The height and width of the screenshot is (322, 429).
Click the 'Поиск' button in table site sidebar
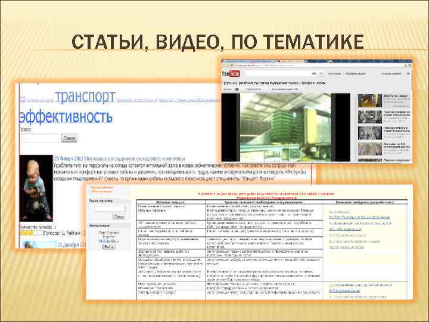click(x=119, y=216)
